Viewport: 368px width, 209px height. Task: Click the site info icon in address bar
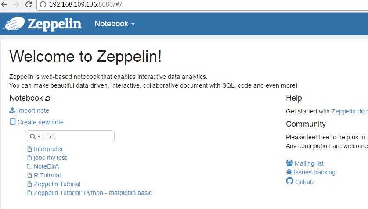(43, 4)
